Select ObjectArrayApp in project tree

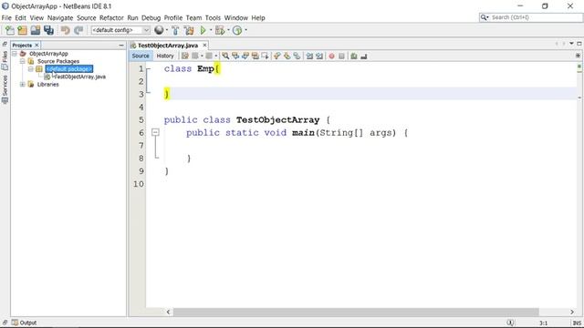tap(48, 54)
